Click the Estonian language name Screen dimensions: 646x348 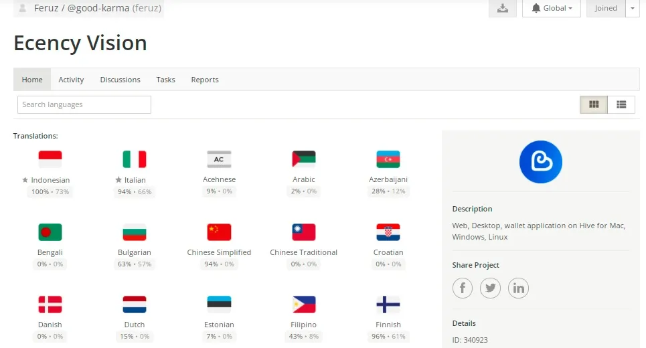tap(219, 325)
